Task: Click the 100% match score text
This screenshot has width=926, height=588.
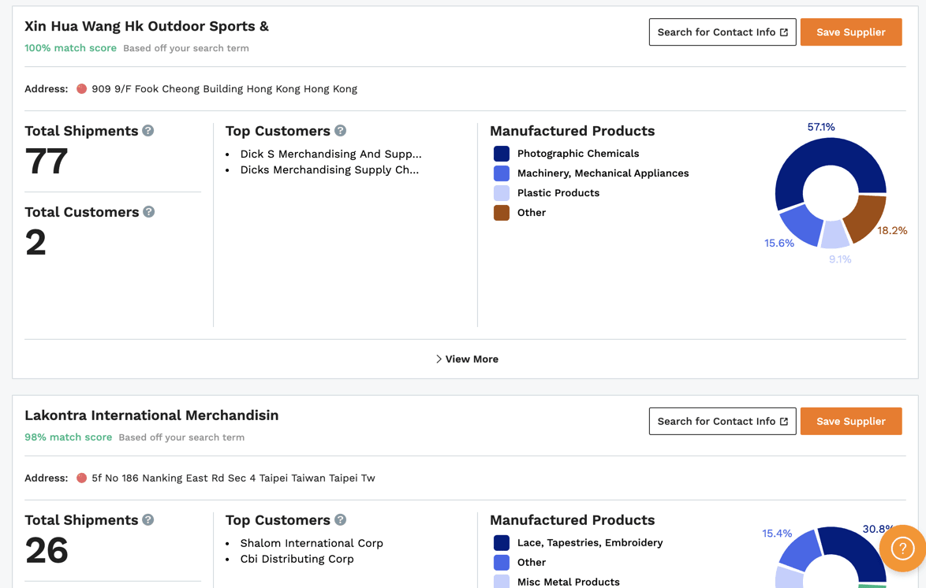Action: click(70, 48)
